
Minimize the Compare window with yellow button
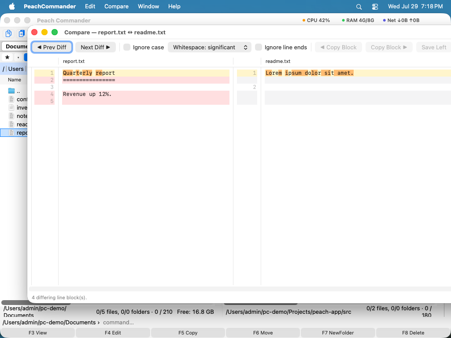44,32
